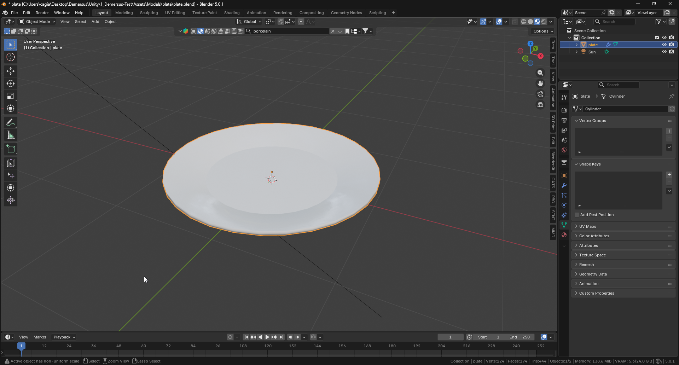
Task: Click the porcelain search field
Action: coord(286,31)
